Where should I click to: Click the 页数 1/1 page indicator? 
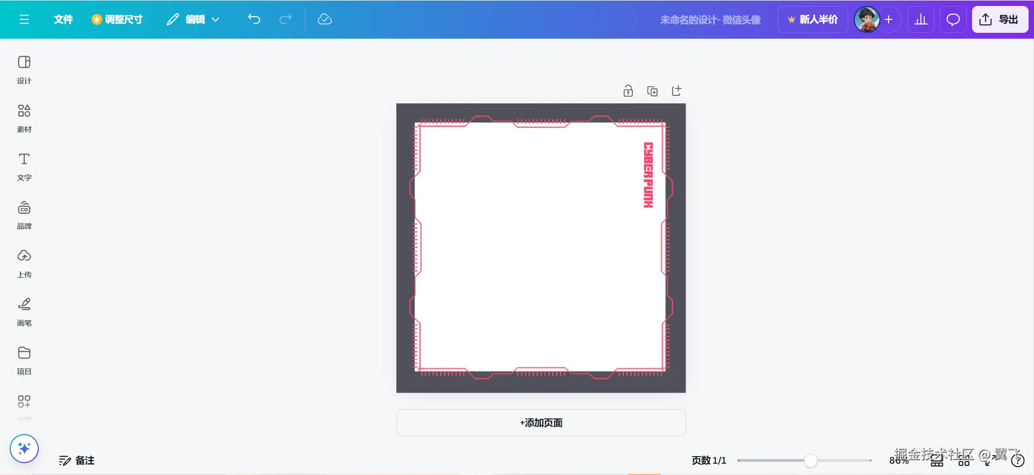coord(709,460)
